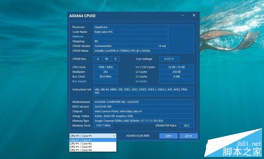Click the CPUID Rev. field showing 6
The width and height of the screenshot is (264, 159).
pyautogui.click(x=98, y=59)
